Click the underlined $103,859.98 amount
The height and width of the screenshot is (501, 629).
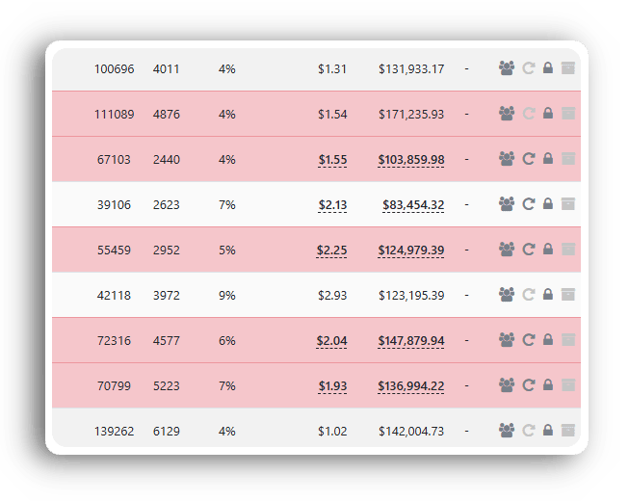click(411, 159)
